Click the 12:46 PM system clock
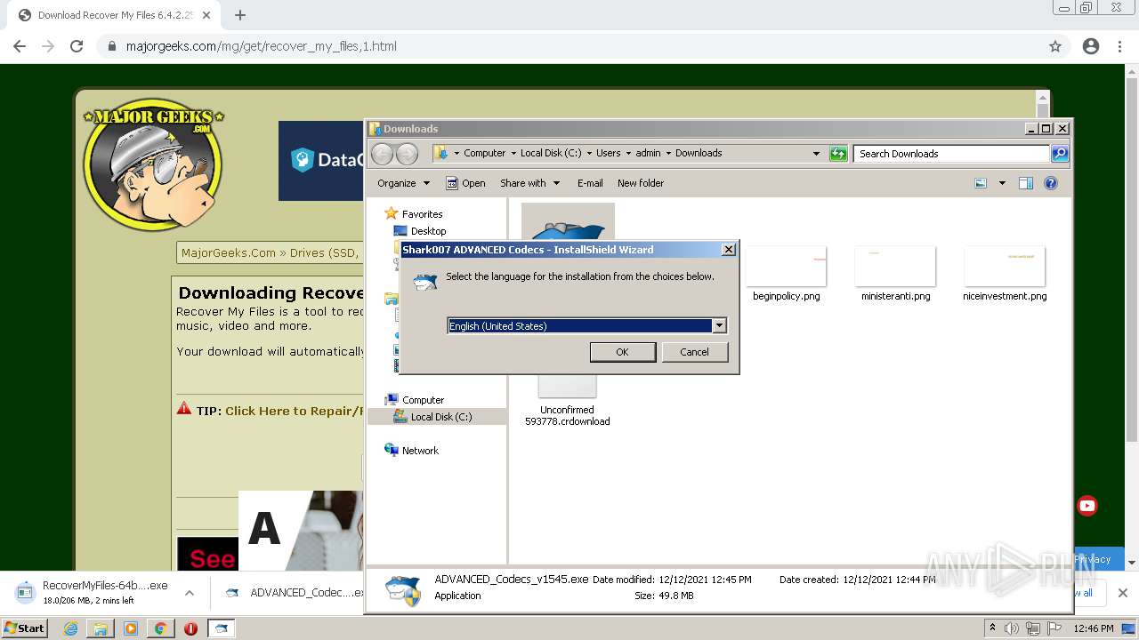This screenshot has width=1139, height=640. coord(1094,628)
